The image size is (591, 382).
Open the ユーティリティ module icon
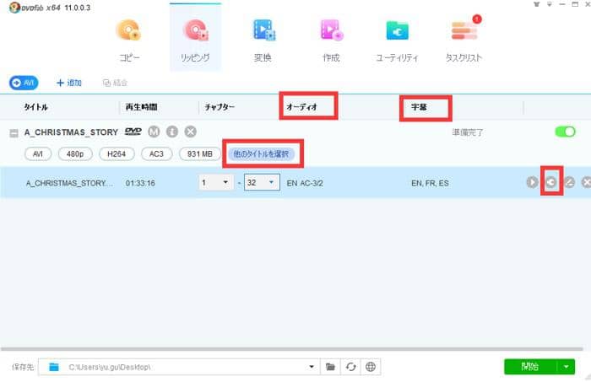click(x=397, y=39)
